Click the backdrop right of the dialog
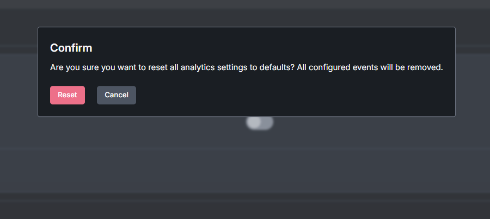Image resolution: width=490 pixels, height=219 pixels. 473,72
